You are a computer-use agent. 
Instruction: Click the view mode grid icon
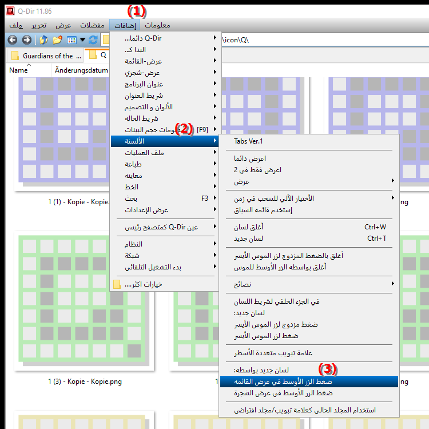(x=71, y=40)
